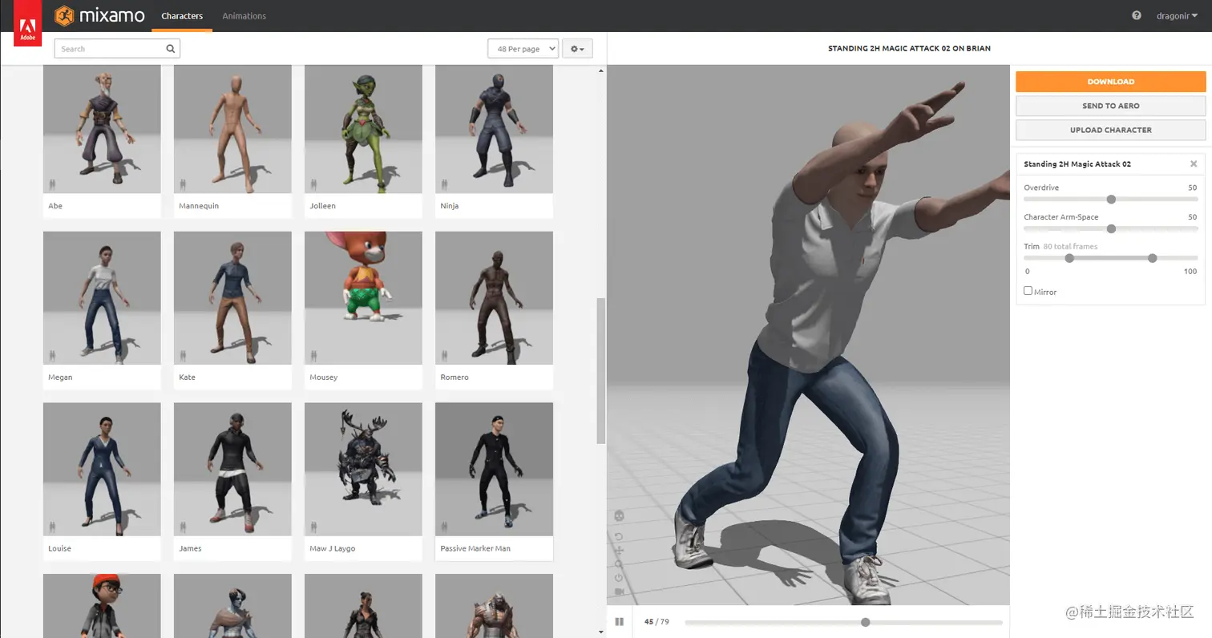Click the search magnifier icon
Screen dimensions: 1212x638
pyautogui.click(x=170, y=49)
